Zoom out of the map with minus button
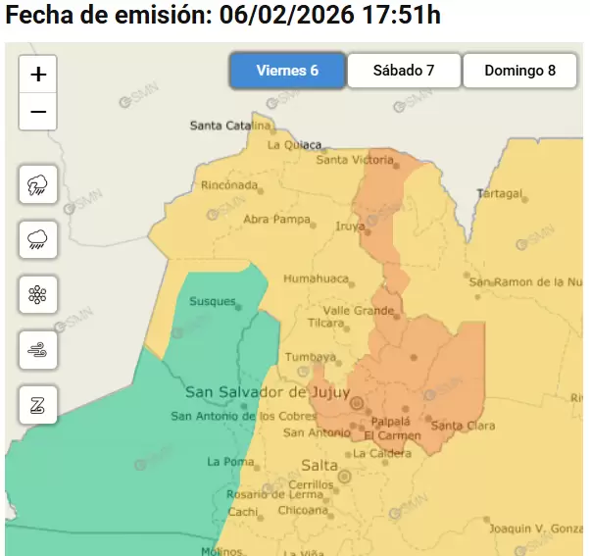 (38, 112)
